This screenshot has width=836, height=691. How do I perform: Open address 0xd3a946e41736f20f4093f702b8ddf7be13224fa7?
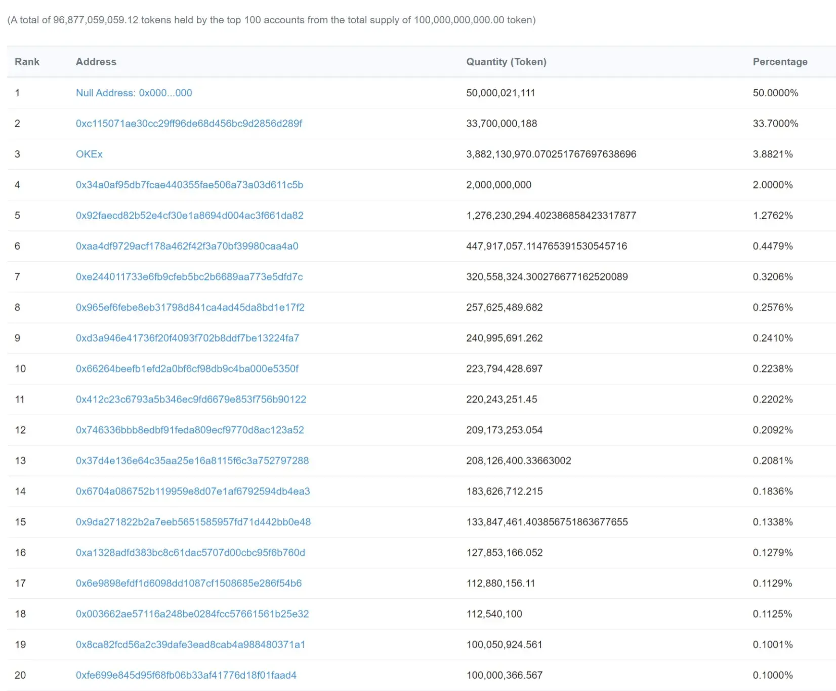click(x=187, y=338)
